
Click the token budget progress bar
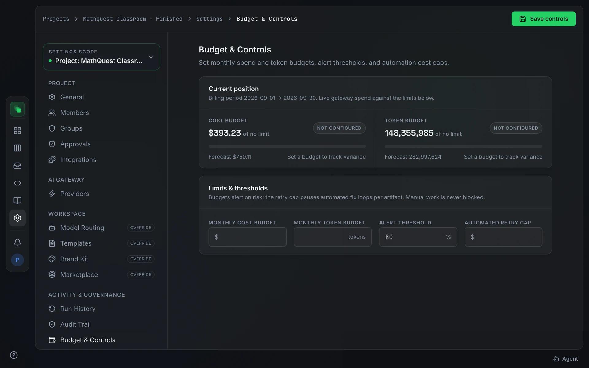[x=463, y=146]
